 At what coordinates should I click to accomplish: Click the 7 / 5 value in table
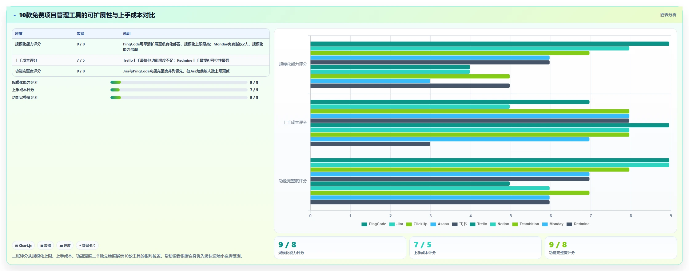pyautogui.click(x=81, y=60)
